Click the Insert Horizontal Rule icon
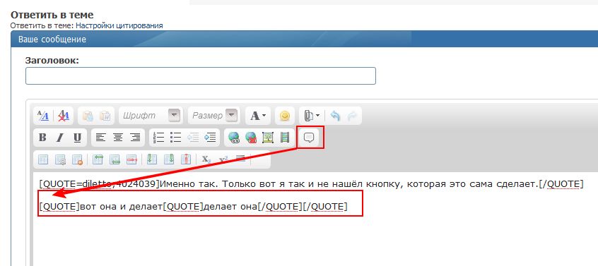The width and height of the screenshot is (598, 266). [x=240, y=158]
